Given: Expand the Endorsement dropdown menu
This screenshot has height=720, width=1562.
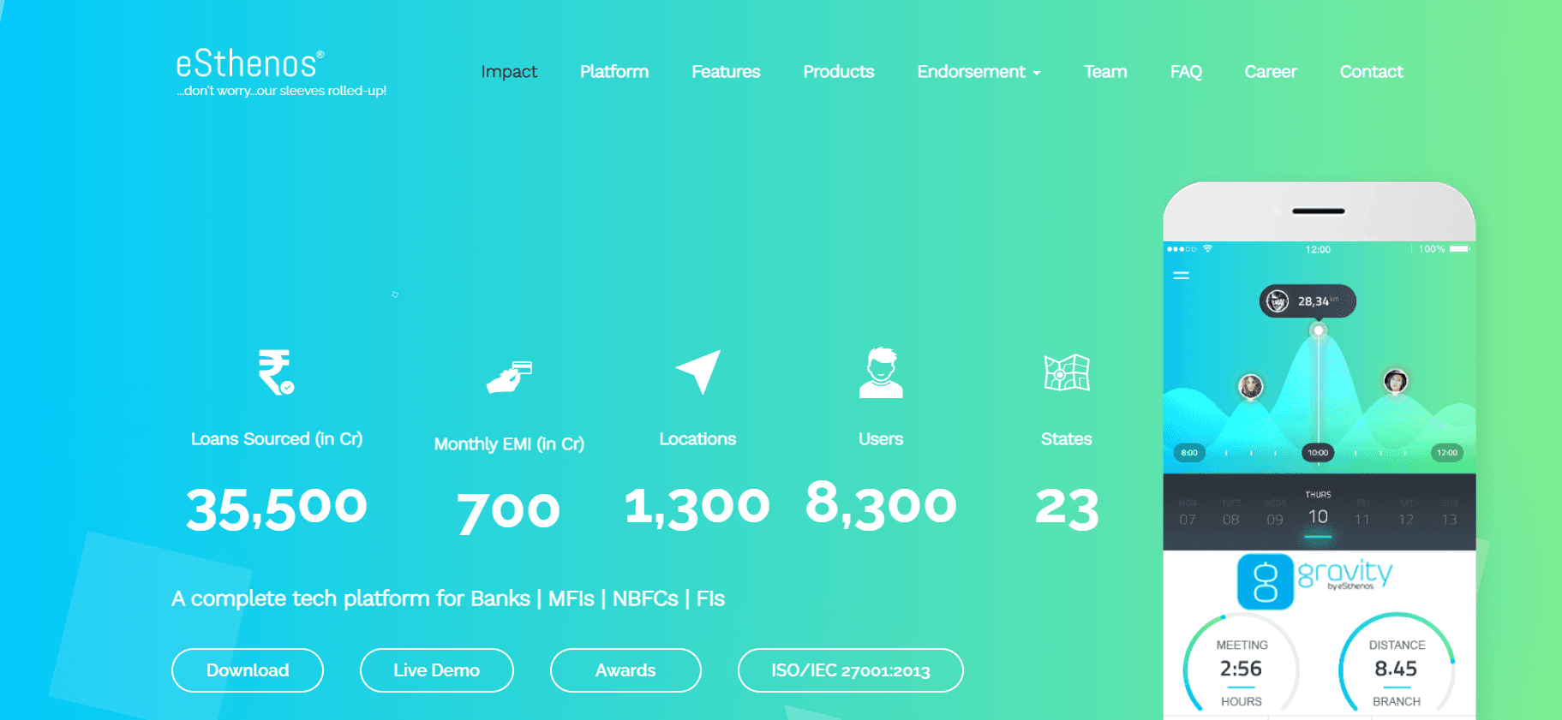Looking at the screenshot, I should click(978, 72).
